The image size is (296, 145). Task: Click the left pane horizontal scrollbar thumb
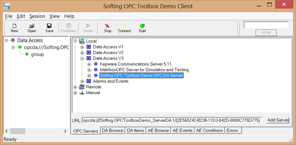point(18,131)
